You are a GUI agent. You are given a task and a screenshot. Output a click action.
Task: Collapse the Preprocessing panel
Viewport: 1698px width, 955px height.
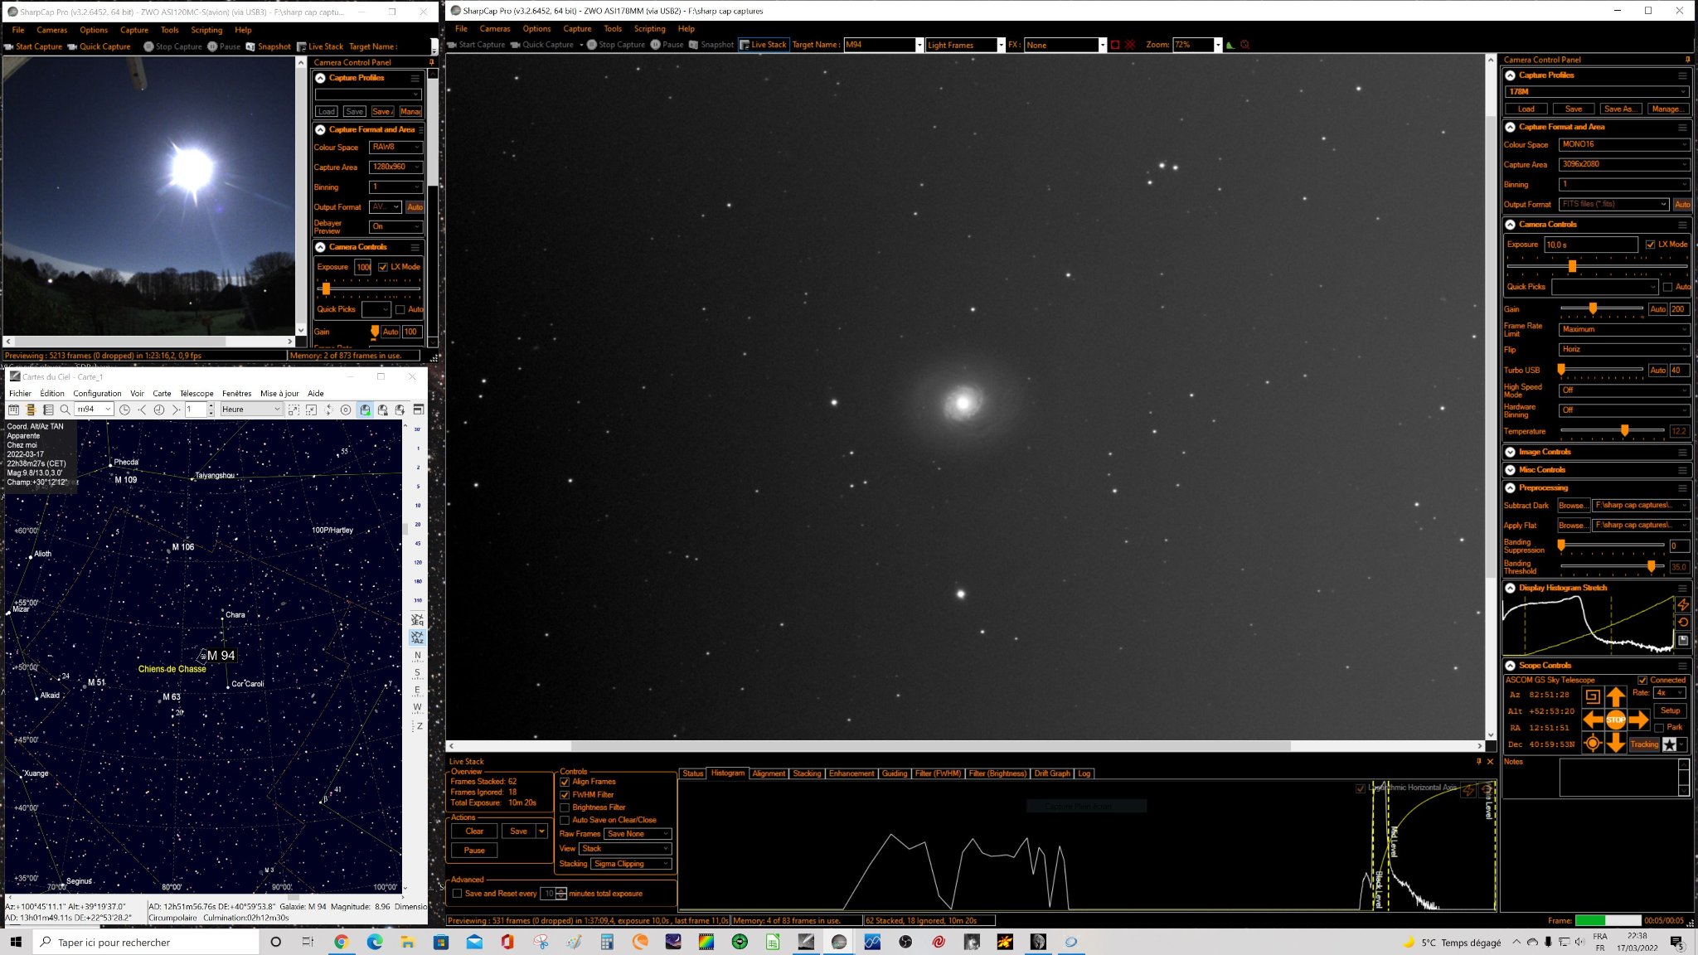click(x=1511, y=488)
